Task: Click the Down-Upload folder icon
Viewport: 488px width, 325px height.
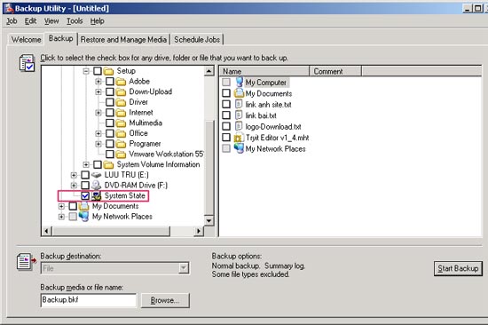Action: (x=121, y=92)
